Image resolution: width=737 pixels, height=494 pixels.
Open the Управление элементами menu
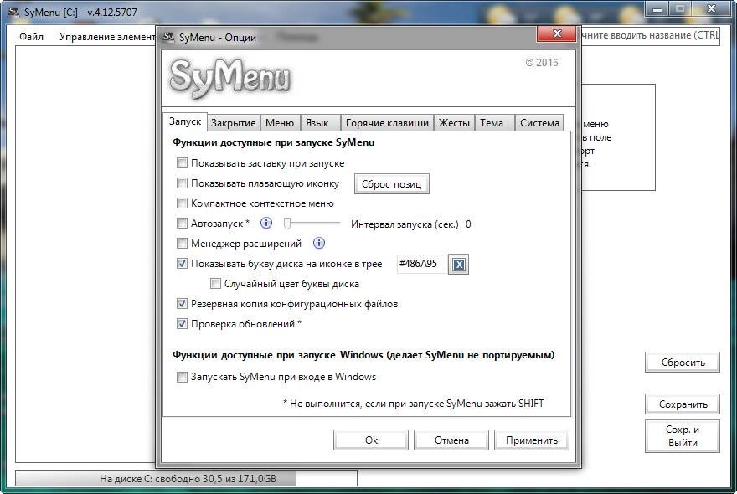[107, 37]
